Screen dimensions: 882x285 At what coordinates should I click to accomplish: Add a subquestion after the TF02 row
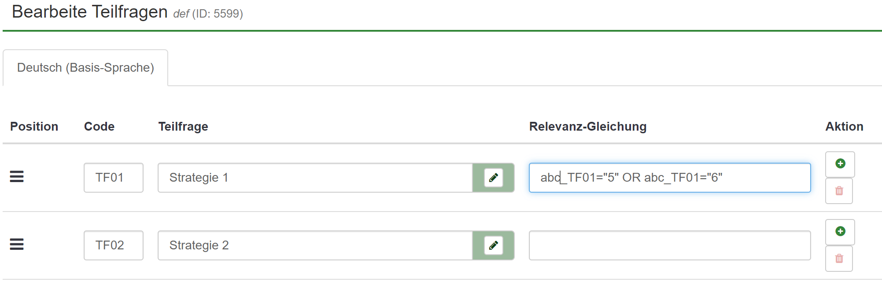(x=840, y=232)
